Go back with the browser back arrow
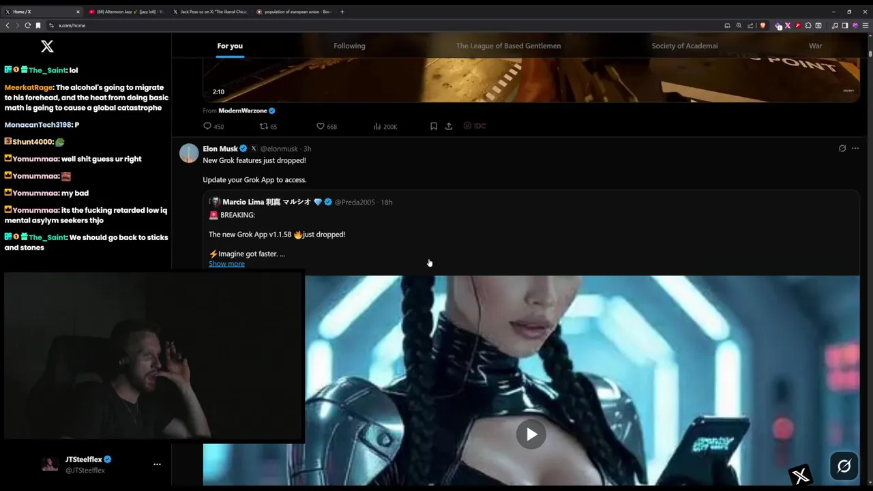This screenshot has height=491, width=873. [8, 25]
